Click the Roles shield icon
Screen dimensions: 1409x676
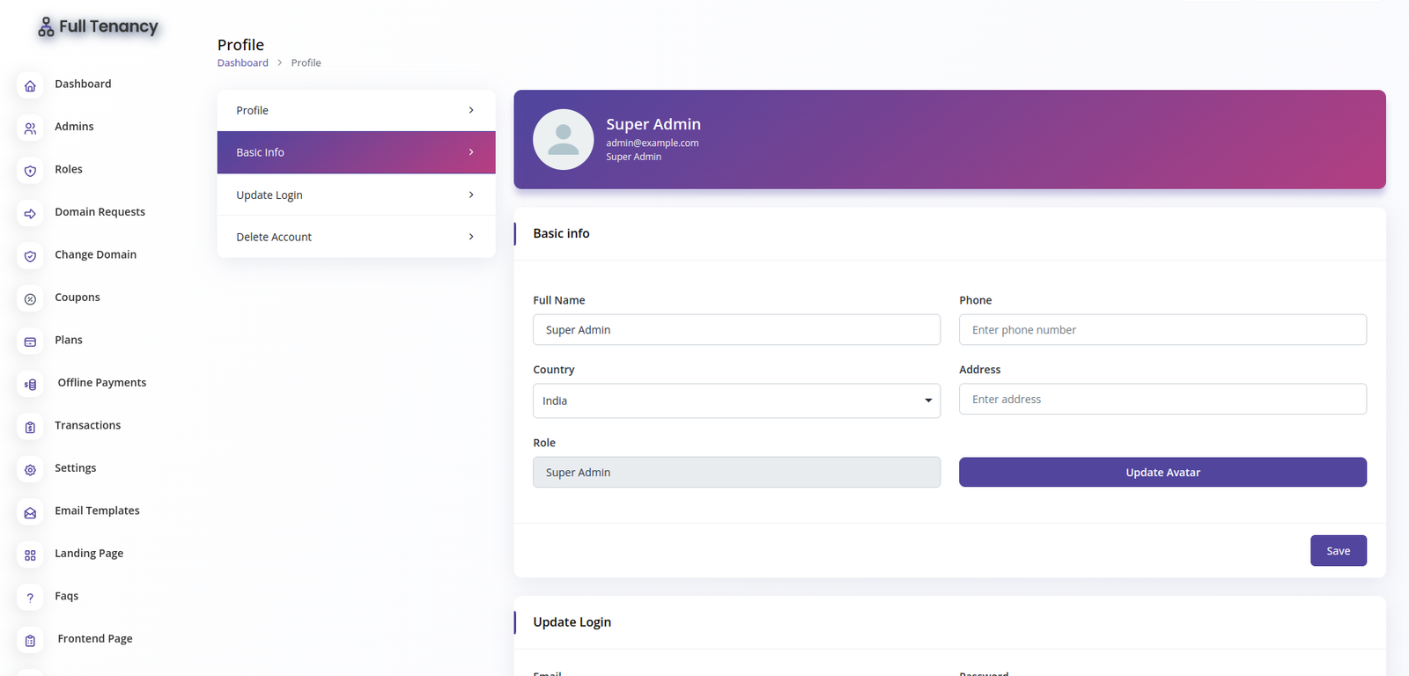point(30,171)
